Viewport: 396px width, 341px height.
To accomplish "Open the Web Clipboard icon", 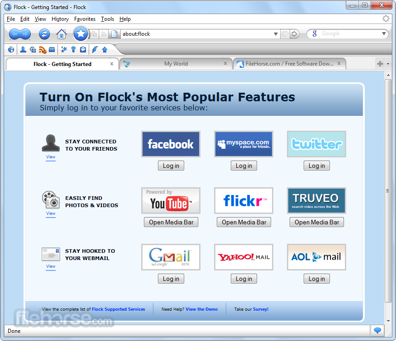I will point(83,49).
